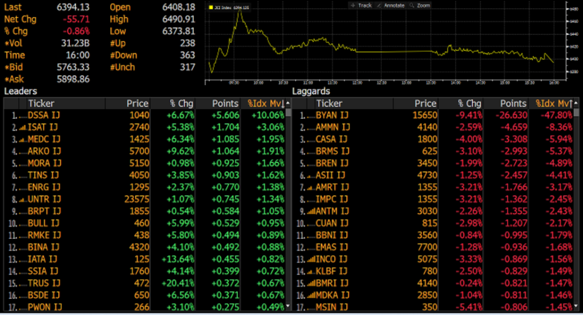
Task: Click Leaders list scroll-up arrow
Action: pos(288,102)
